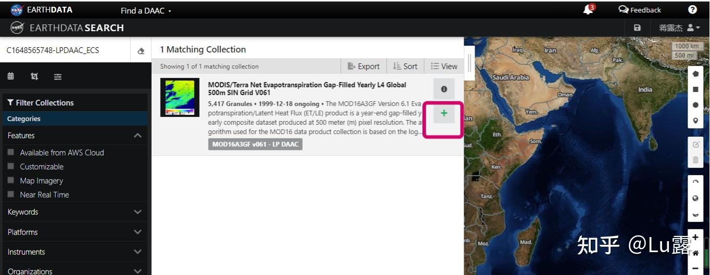Enable Available from AWS Cloud checkbox
Viewport: 710px width, 275px height.
(x=10, y=152)
